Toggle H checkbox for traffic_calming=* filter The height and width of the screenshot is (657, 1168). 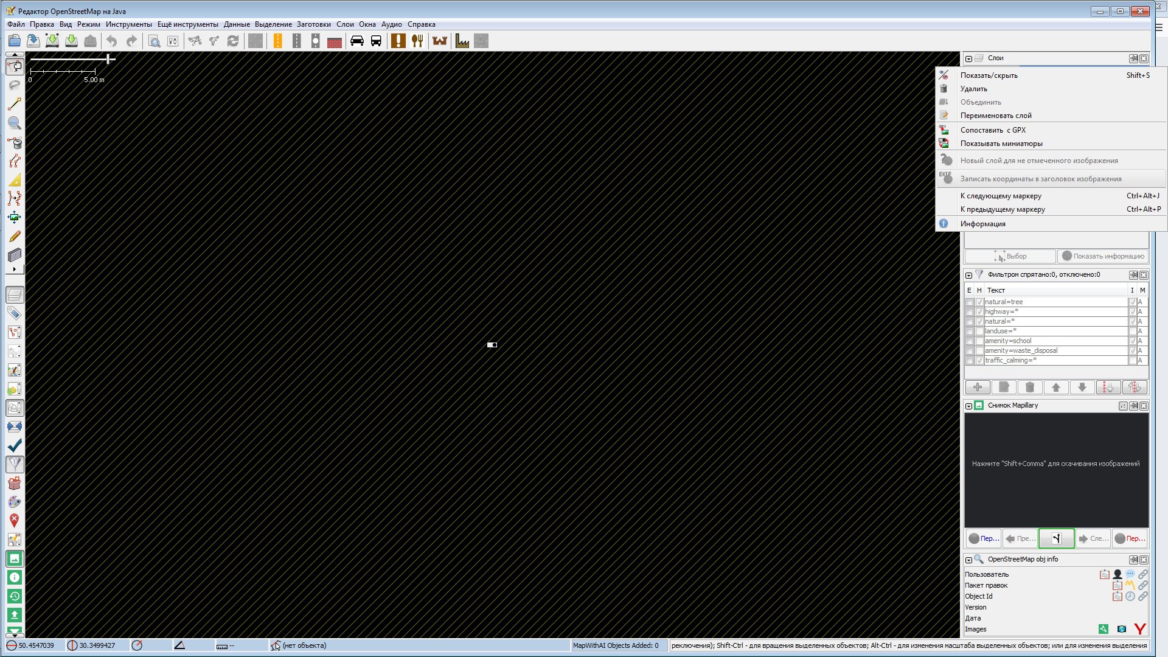point(979,360)
